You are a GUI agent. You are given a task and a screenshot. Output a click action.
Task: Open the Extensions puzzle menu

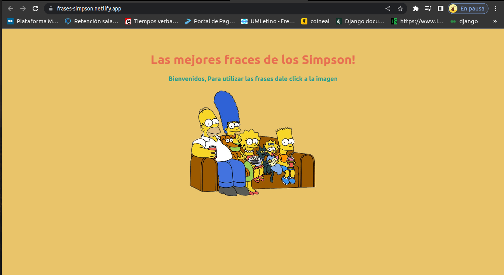415,9
